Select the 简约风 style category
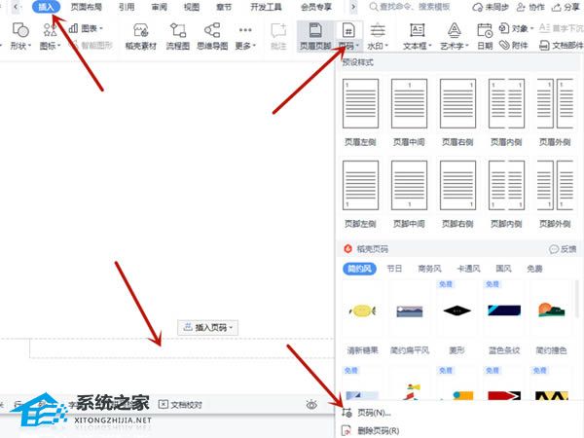This screenshot has width=584, height=438. (359, 269)
